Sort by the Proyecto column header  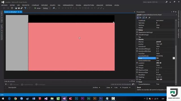(x=125, y=88)
